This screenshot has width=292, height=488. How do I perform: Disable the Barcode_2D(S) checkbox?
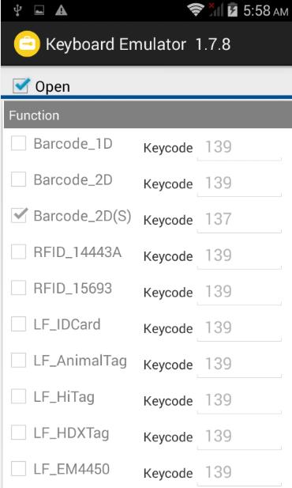(x=19, y=215)
